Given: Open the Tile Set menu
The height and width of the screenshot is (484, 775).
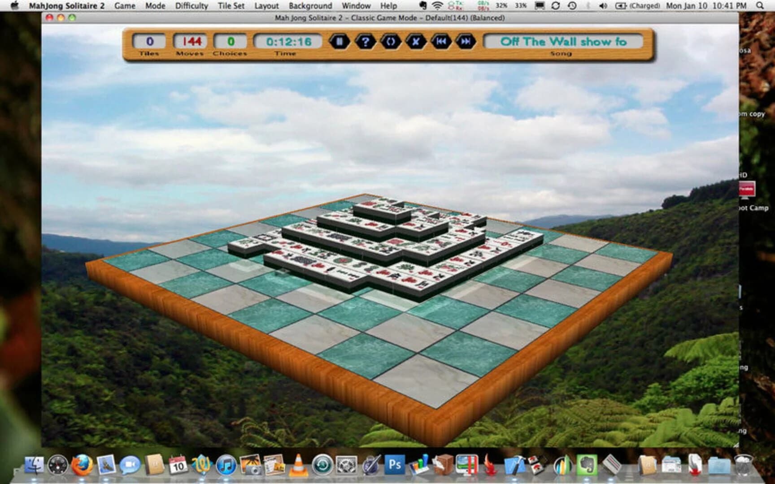Looking at the screenshot, I should pos(231,6).
